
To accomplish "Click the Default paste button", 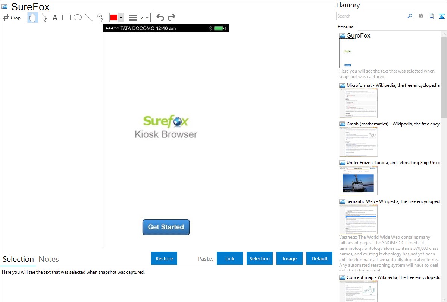I will click(319, 258).
